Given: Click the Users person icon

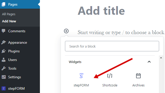Looking at the screenshot, I should tap(4, 60).
